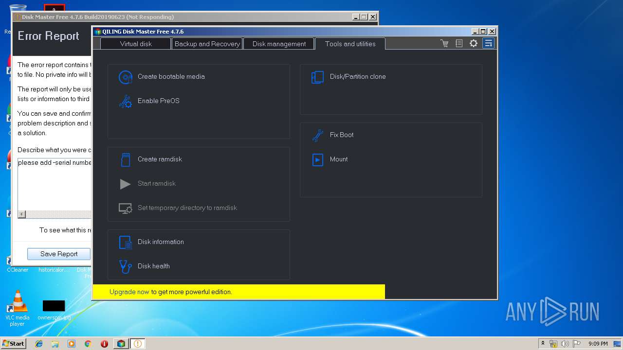Open ownerspm.jpg desktop file

(x=54, y=310)
